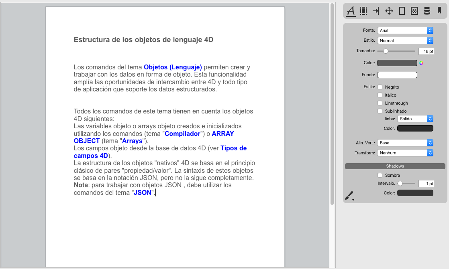Screen dimensions: 449x269
Task: Select the text alignment panel icon
Action: pyautogui.click(x=363, y=11)
